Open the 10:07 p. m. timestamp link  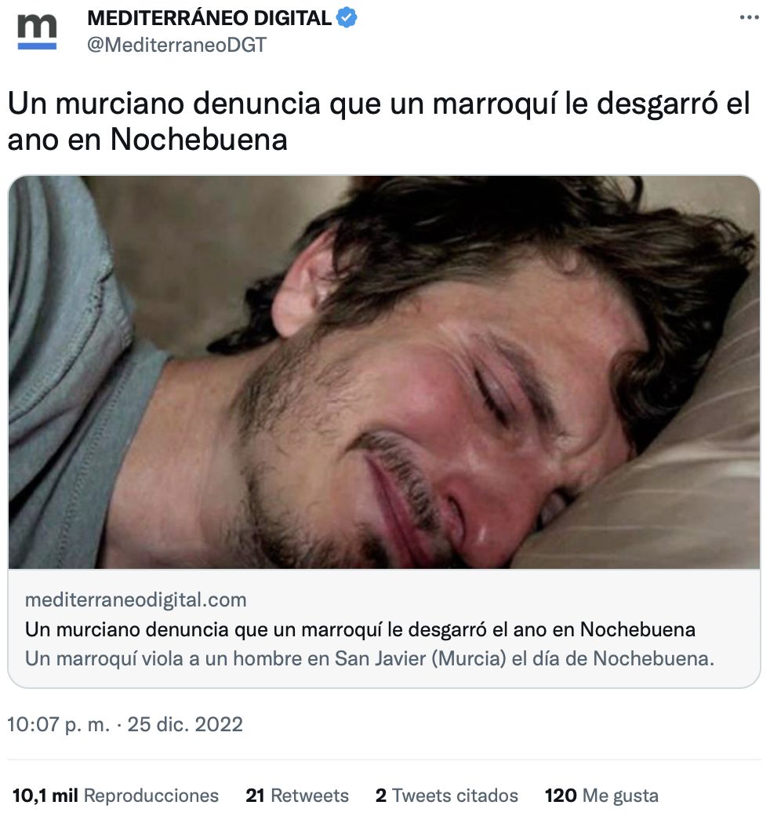tap(59, 724)
